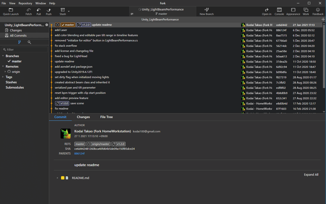The height and width of the screenshot is (204, 326).
Task: Collapse the Remotes section
Action: pyautogui.click(x=3, y=66)
